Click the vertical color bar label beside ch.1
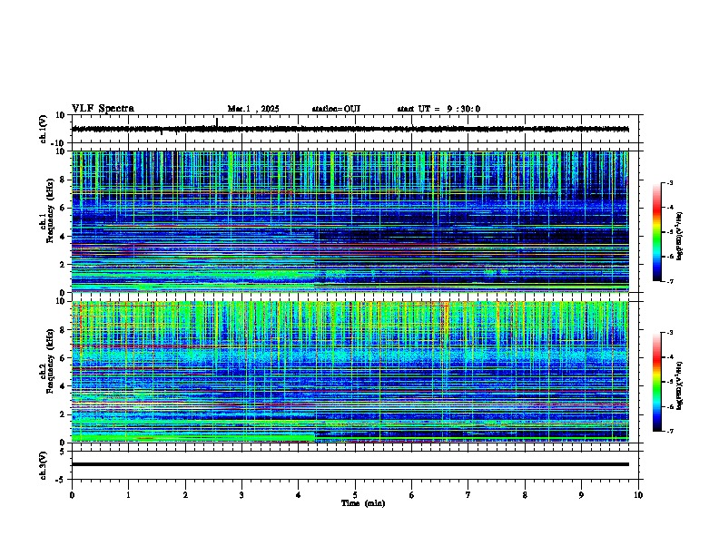This screenshot has width=719, height=555. click(x=680, y=236)
